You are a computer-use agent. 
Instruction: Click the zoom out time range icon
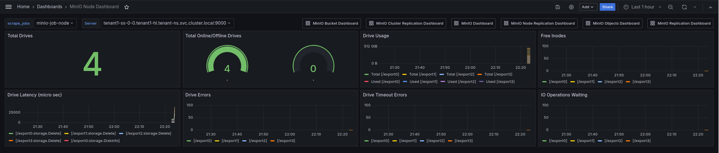pyautogui.click(x=670, y=7)
